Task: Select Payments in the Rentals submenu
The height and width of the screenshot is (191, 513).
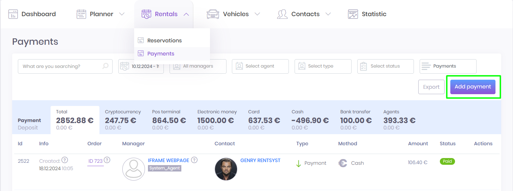Action: (161, 53)
